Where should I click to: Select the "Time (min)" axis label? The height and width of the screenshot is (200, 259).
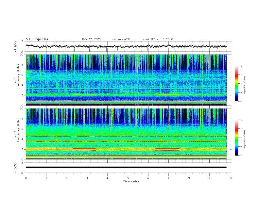click(131, 181)
